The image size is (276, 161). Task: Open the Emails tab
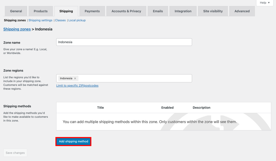[x=158, y=11]
